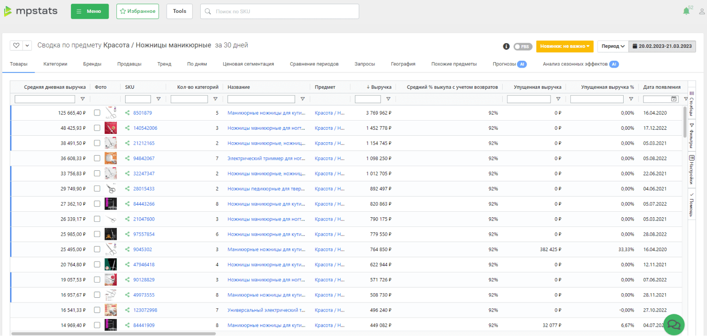Expand the Новинки: не важно dropdown

pos(565,46)
